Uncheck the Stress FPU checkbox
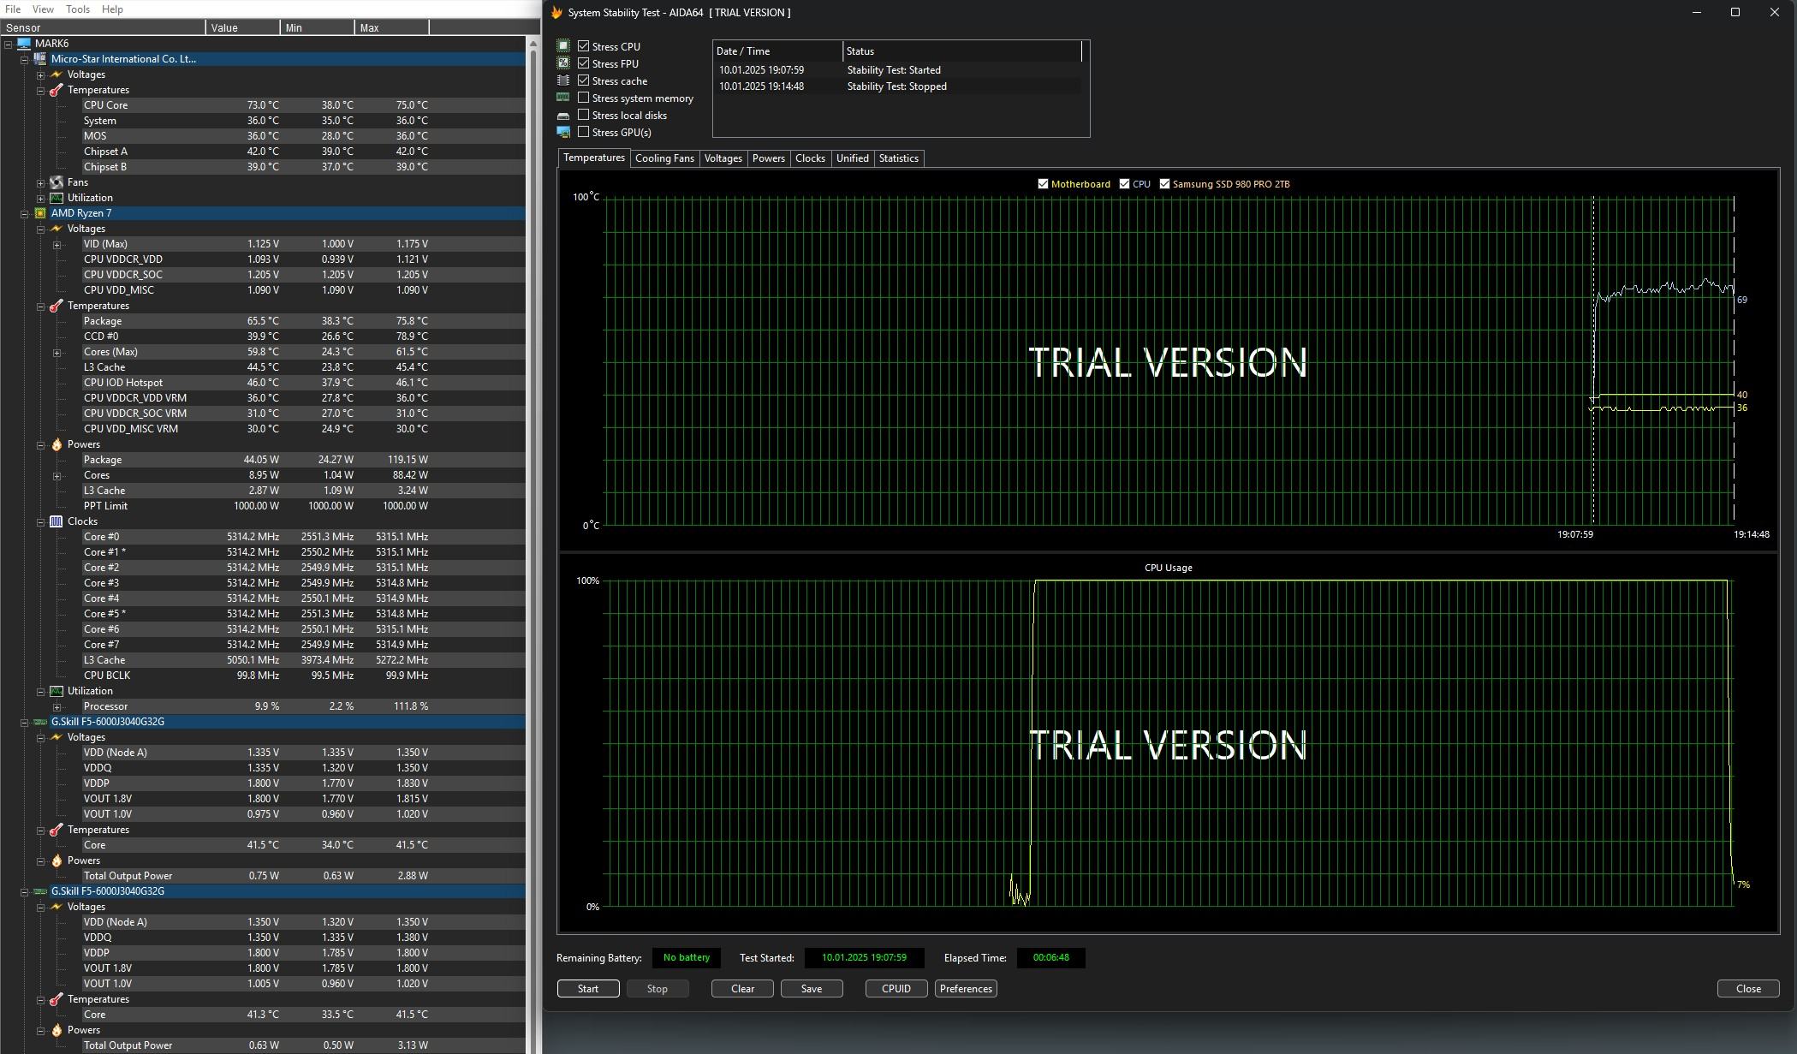Image resolution: width=1797 pixels, height=1054 pixels. (x=584, y=64)
